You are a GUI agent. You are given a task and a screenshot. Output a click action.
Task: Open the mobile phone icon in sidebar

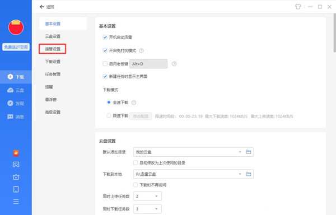[x=16, y=189]
